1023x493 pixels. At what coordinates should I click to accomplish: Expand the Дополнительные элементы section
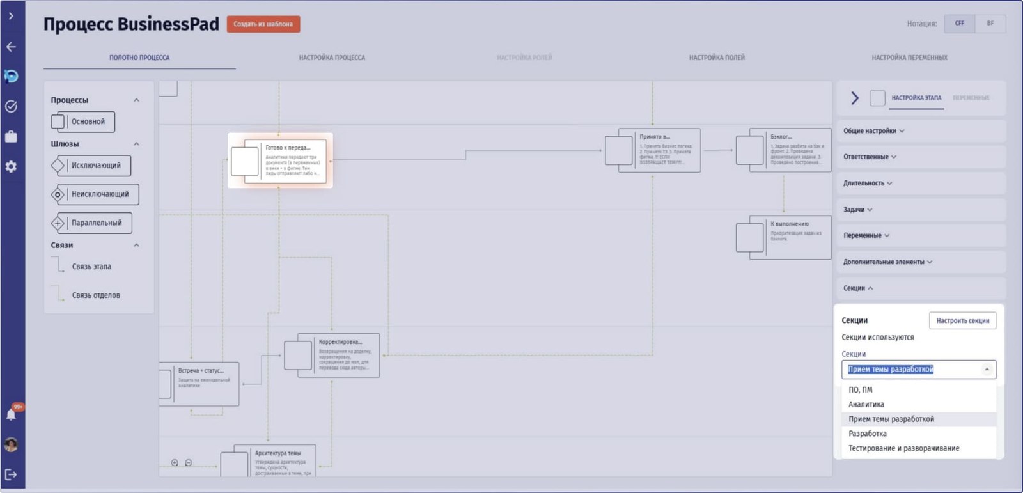921,262
